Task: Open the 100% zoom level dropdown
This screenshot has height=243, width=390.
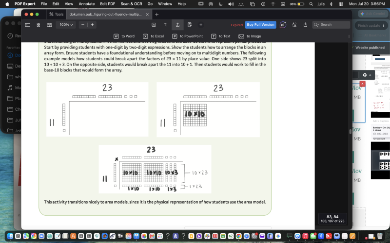Action: click(x=66, y=25)
